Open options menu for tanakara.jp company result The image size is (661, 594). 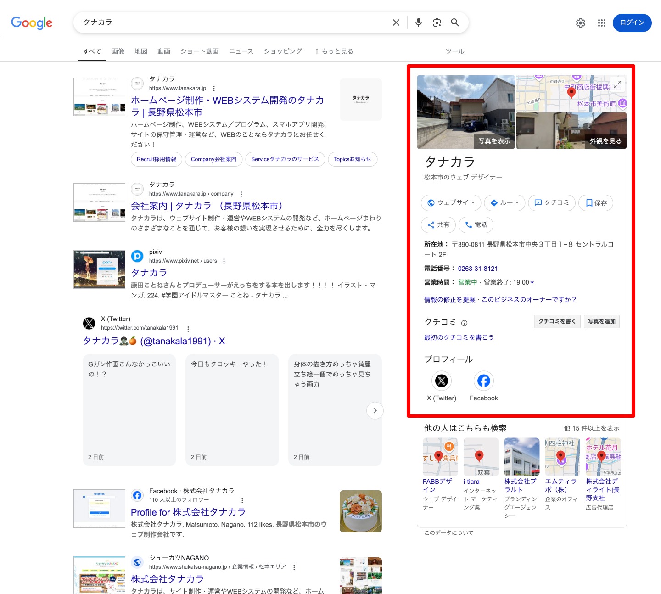point(241,194)
